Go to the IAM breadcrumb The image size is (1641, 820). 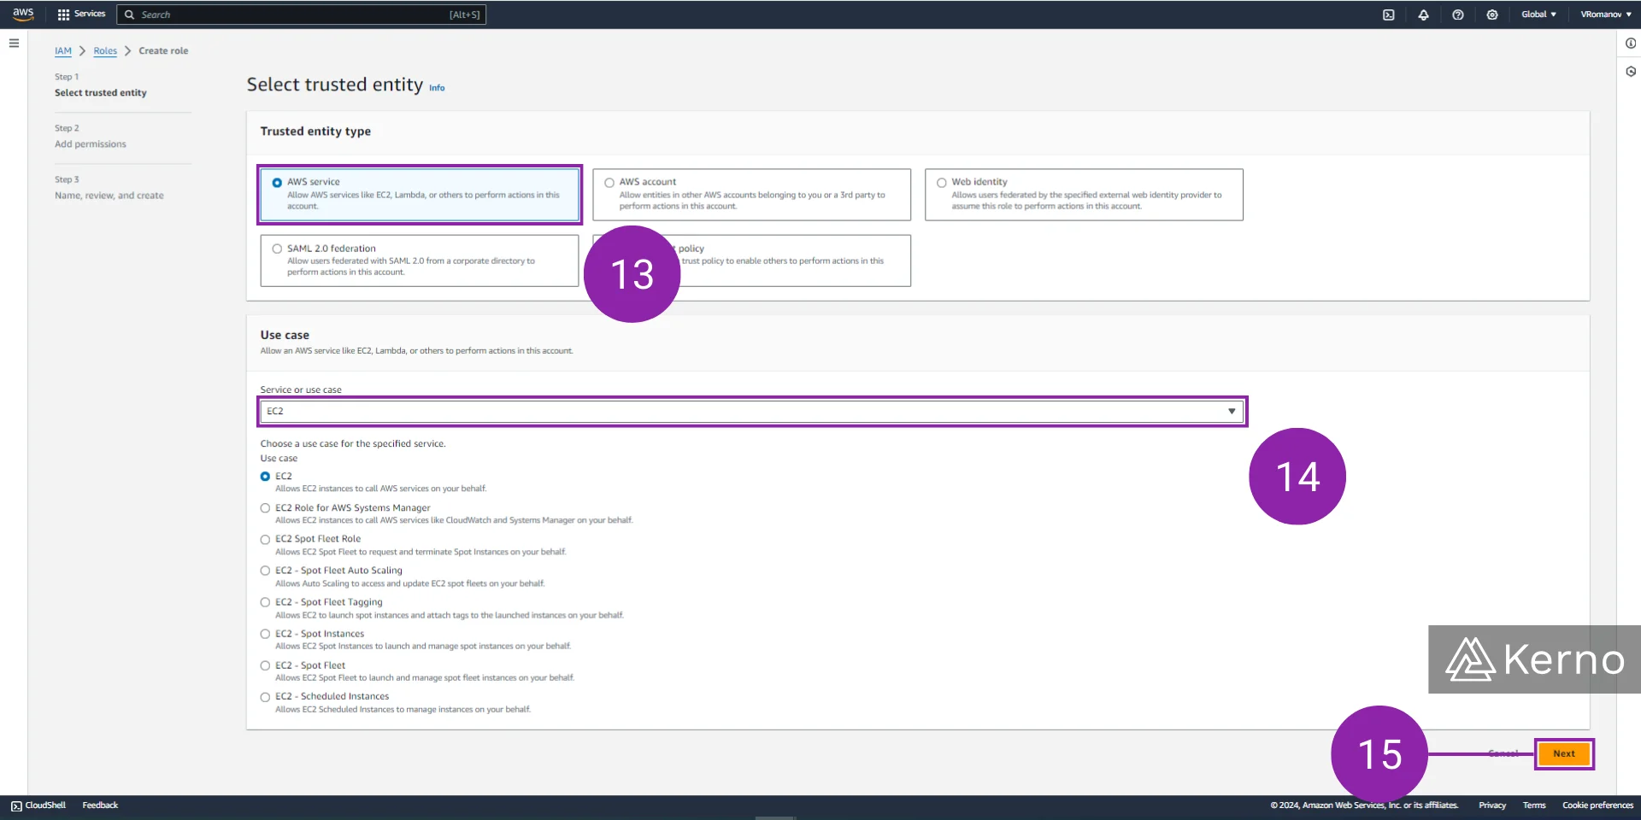[63, 51]
